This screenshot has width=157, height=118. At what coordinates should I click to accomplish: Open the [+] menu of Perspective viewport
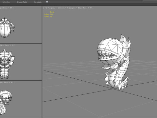point(45,8)
